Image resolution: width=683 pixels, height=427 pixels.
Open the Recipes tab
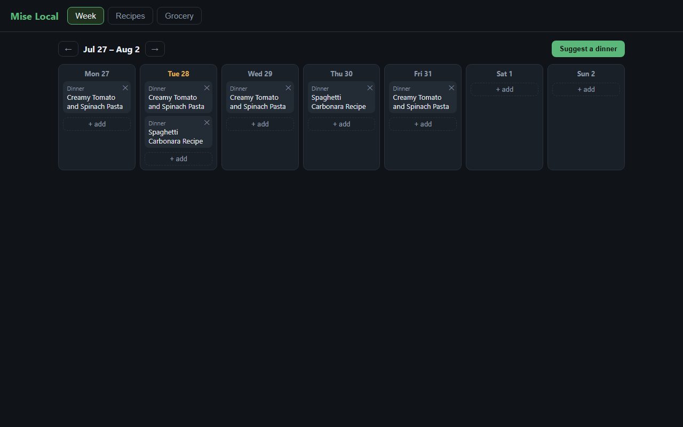pos(130,16)
